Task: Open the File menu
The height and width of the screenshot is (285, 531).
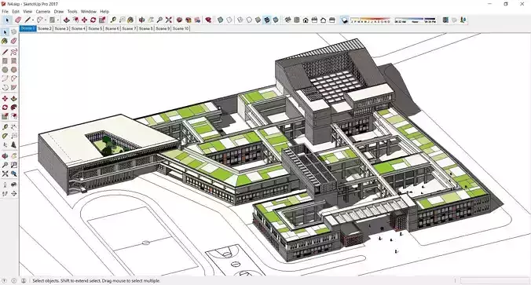Action: pyautogui.click(x=5, y=11)
